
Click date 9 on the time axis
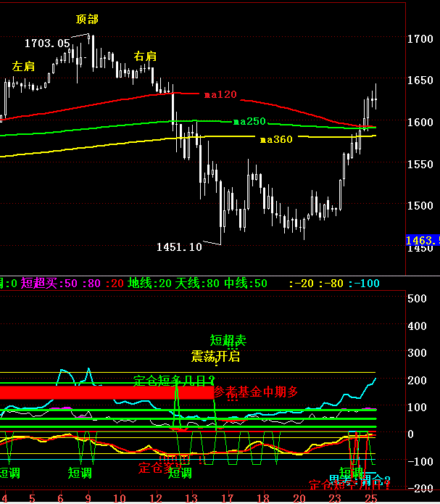88,497
